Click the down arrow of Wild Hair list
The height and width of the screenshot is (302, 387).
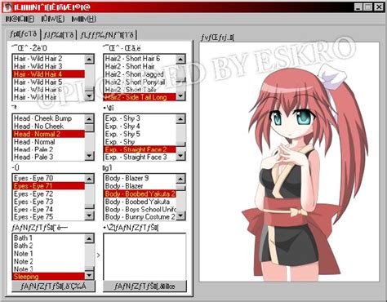90,95
